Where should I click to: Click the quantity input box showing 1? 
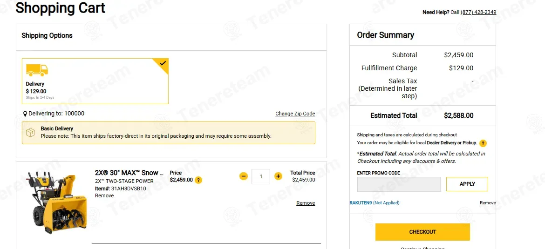tap(261, 176)
